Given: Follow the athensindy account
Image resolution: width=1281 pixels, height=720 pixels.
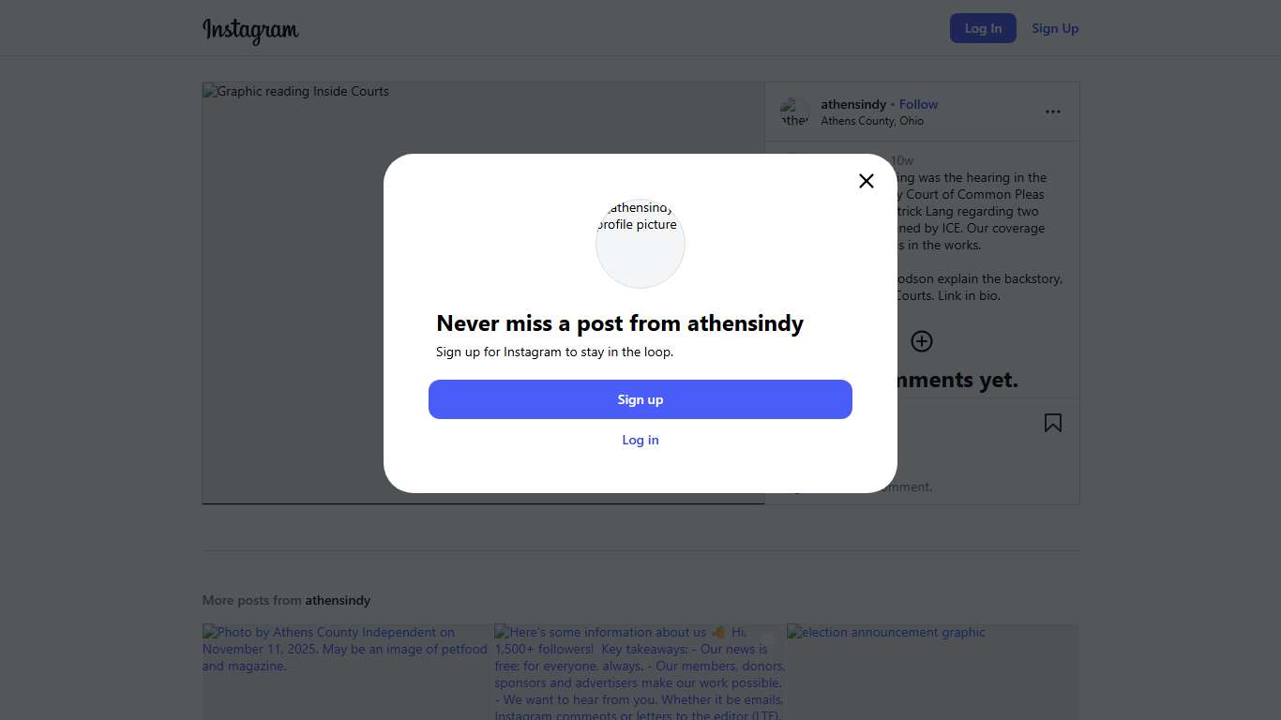Looking at the screenshot, I should [x=919, y=104].
